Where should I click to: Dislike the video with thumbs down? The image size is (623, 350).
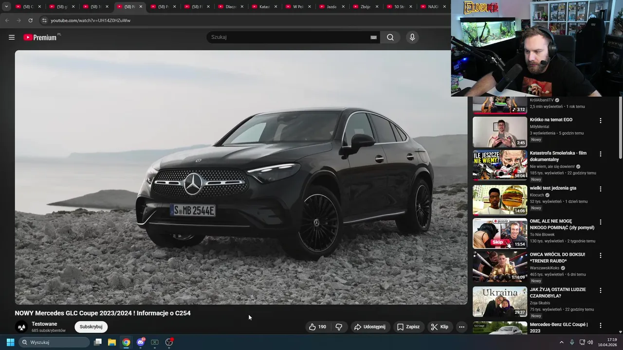339,327
